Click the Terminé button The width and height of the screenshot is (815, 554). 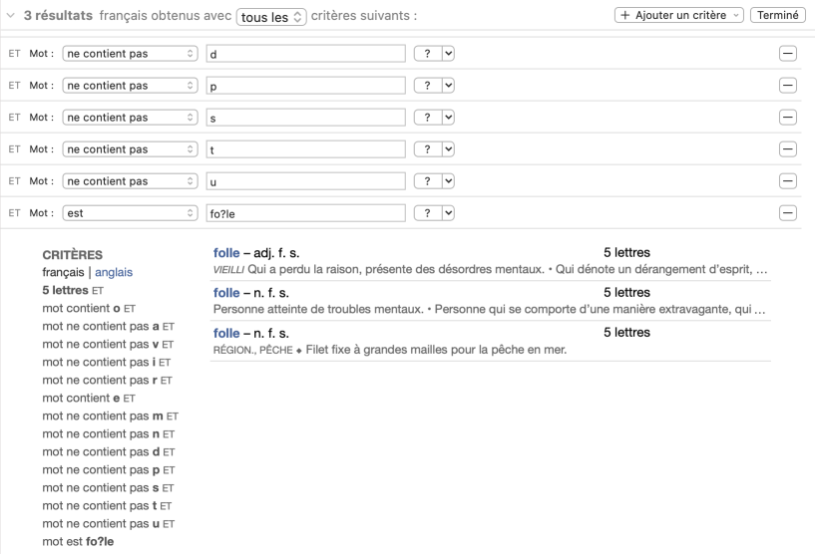(x=778, y=16)
